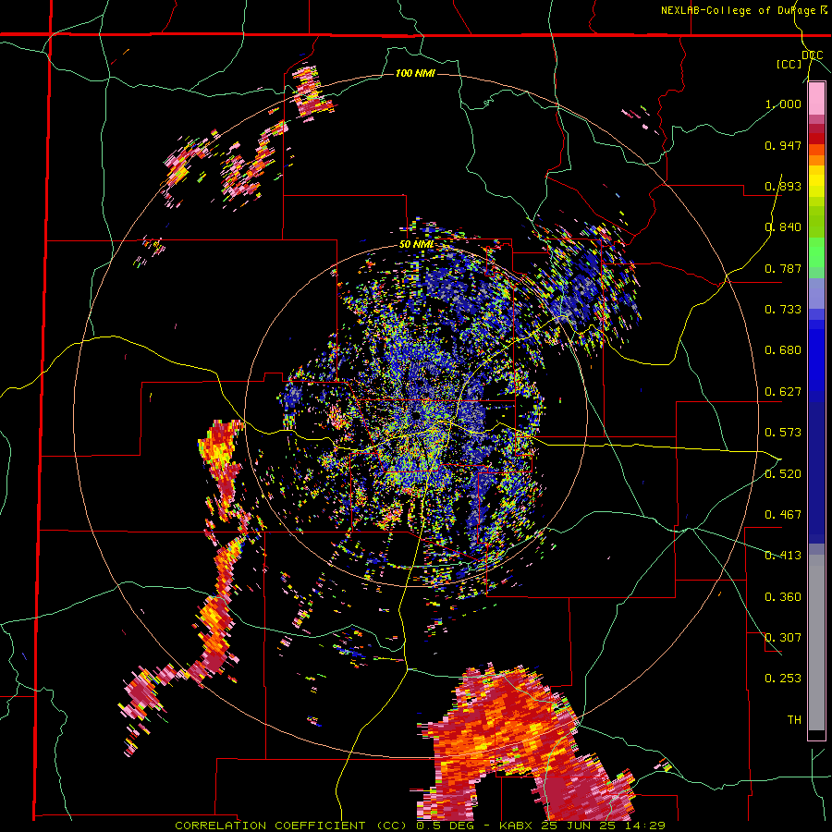Click the dark radar site circle at the rings' center
The width and height of the screenshot is (832, 832).
tap(415, 415)
